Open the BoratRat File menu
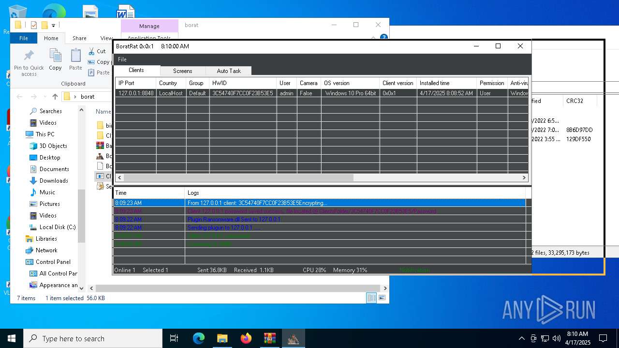This screenshot has width=619, height=348. [x=122, y=59]
